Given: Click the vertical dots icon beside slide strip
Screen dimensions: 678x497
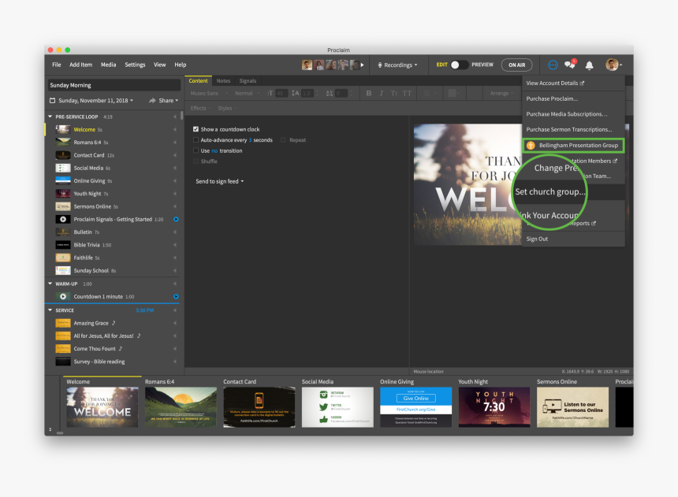Looking at the screenshot, I should click(50, 429).
